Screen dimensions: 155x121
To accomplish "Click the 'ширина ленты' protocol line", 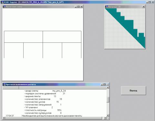I will tap(40, 96).
